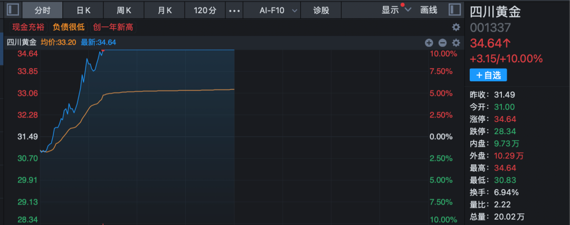
Task: Toggle the right sidebar panel icon
Action: click(455, 10)
